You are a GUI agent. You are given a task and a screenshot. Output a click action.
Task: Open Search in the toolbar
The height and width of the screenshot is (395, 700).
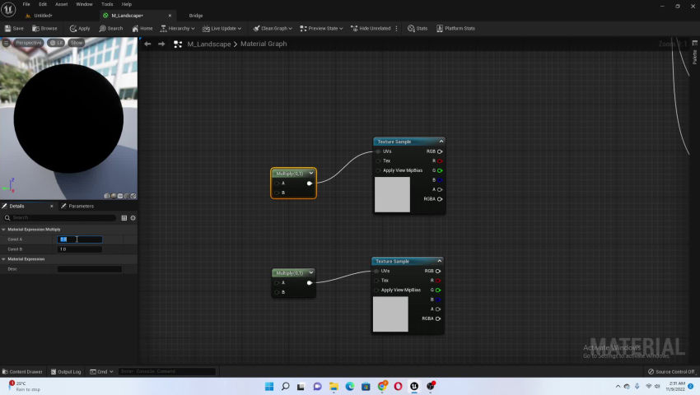[110, 28]
